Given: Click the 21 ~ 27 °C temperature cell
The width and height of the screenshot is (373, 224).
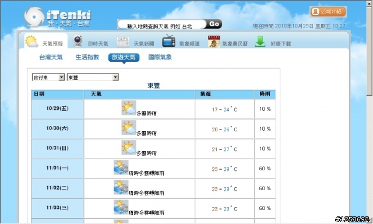Looking at the screenshot, I should (x=224, y=149).
